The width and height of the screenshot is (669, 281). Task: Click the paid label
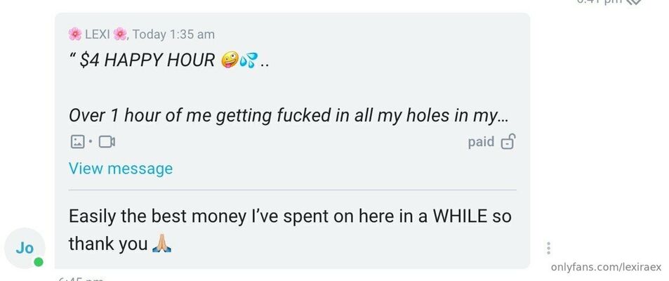(x=481, y=142)
